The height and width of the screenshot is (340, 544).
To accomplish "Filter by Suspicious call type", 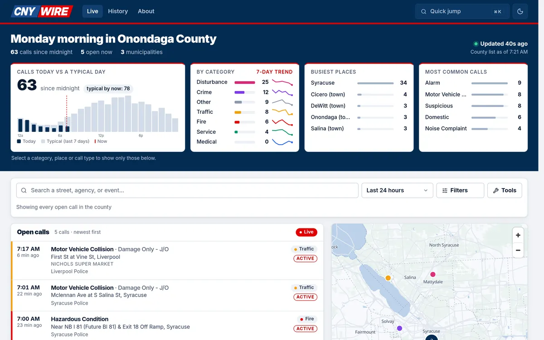I will point(473,106).
